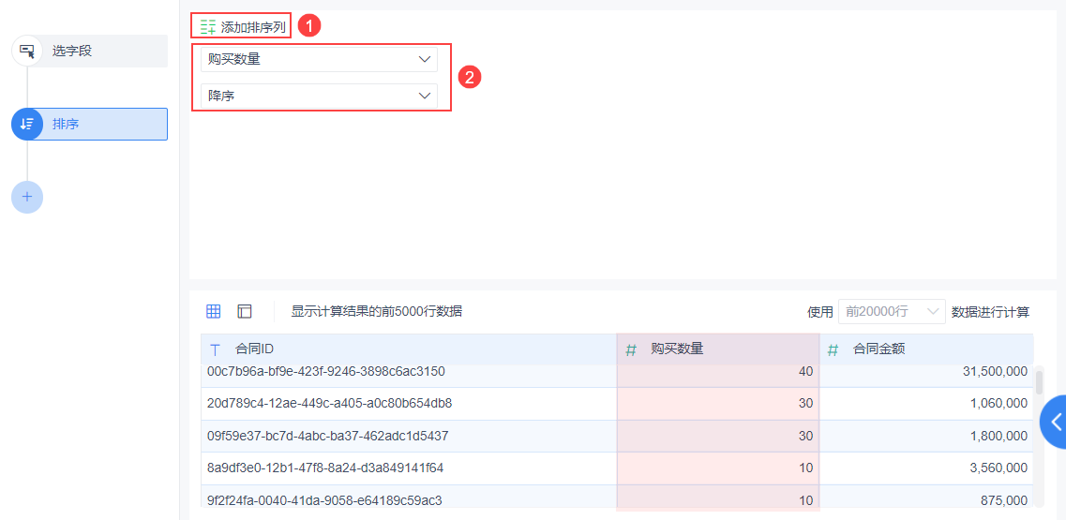1066x520 pixels.
Task: Click the amount cell 31,500,000
Action: click(x=926, y=372)
